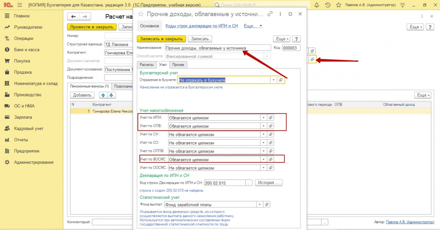Expand Учет по ООСМС dropdown

[x=263, y=168]
